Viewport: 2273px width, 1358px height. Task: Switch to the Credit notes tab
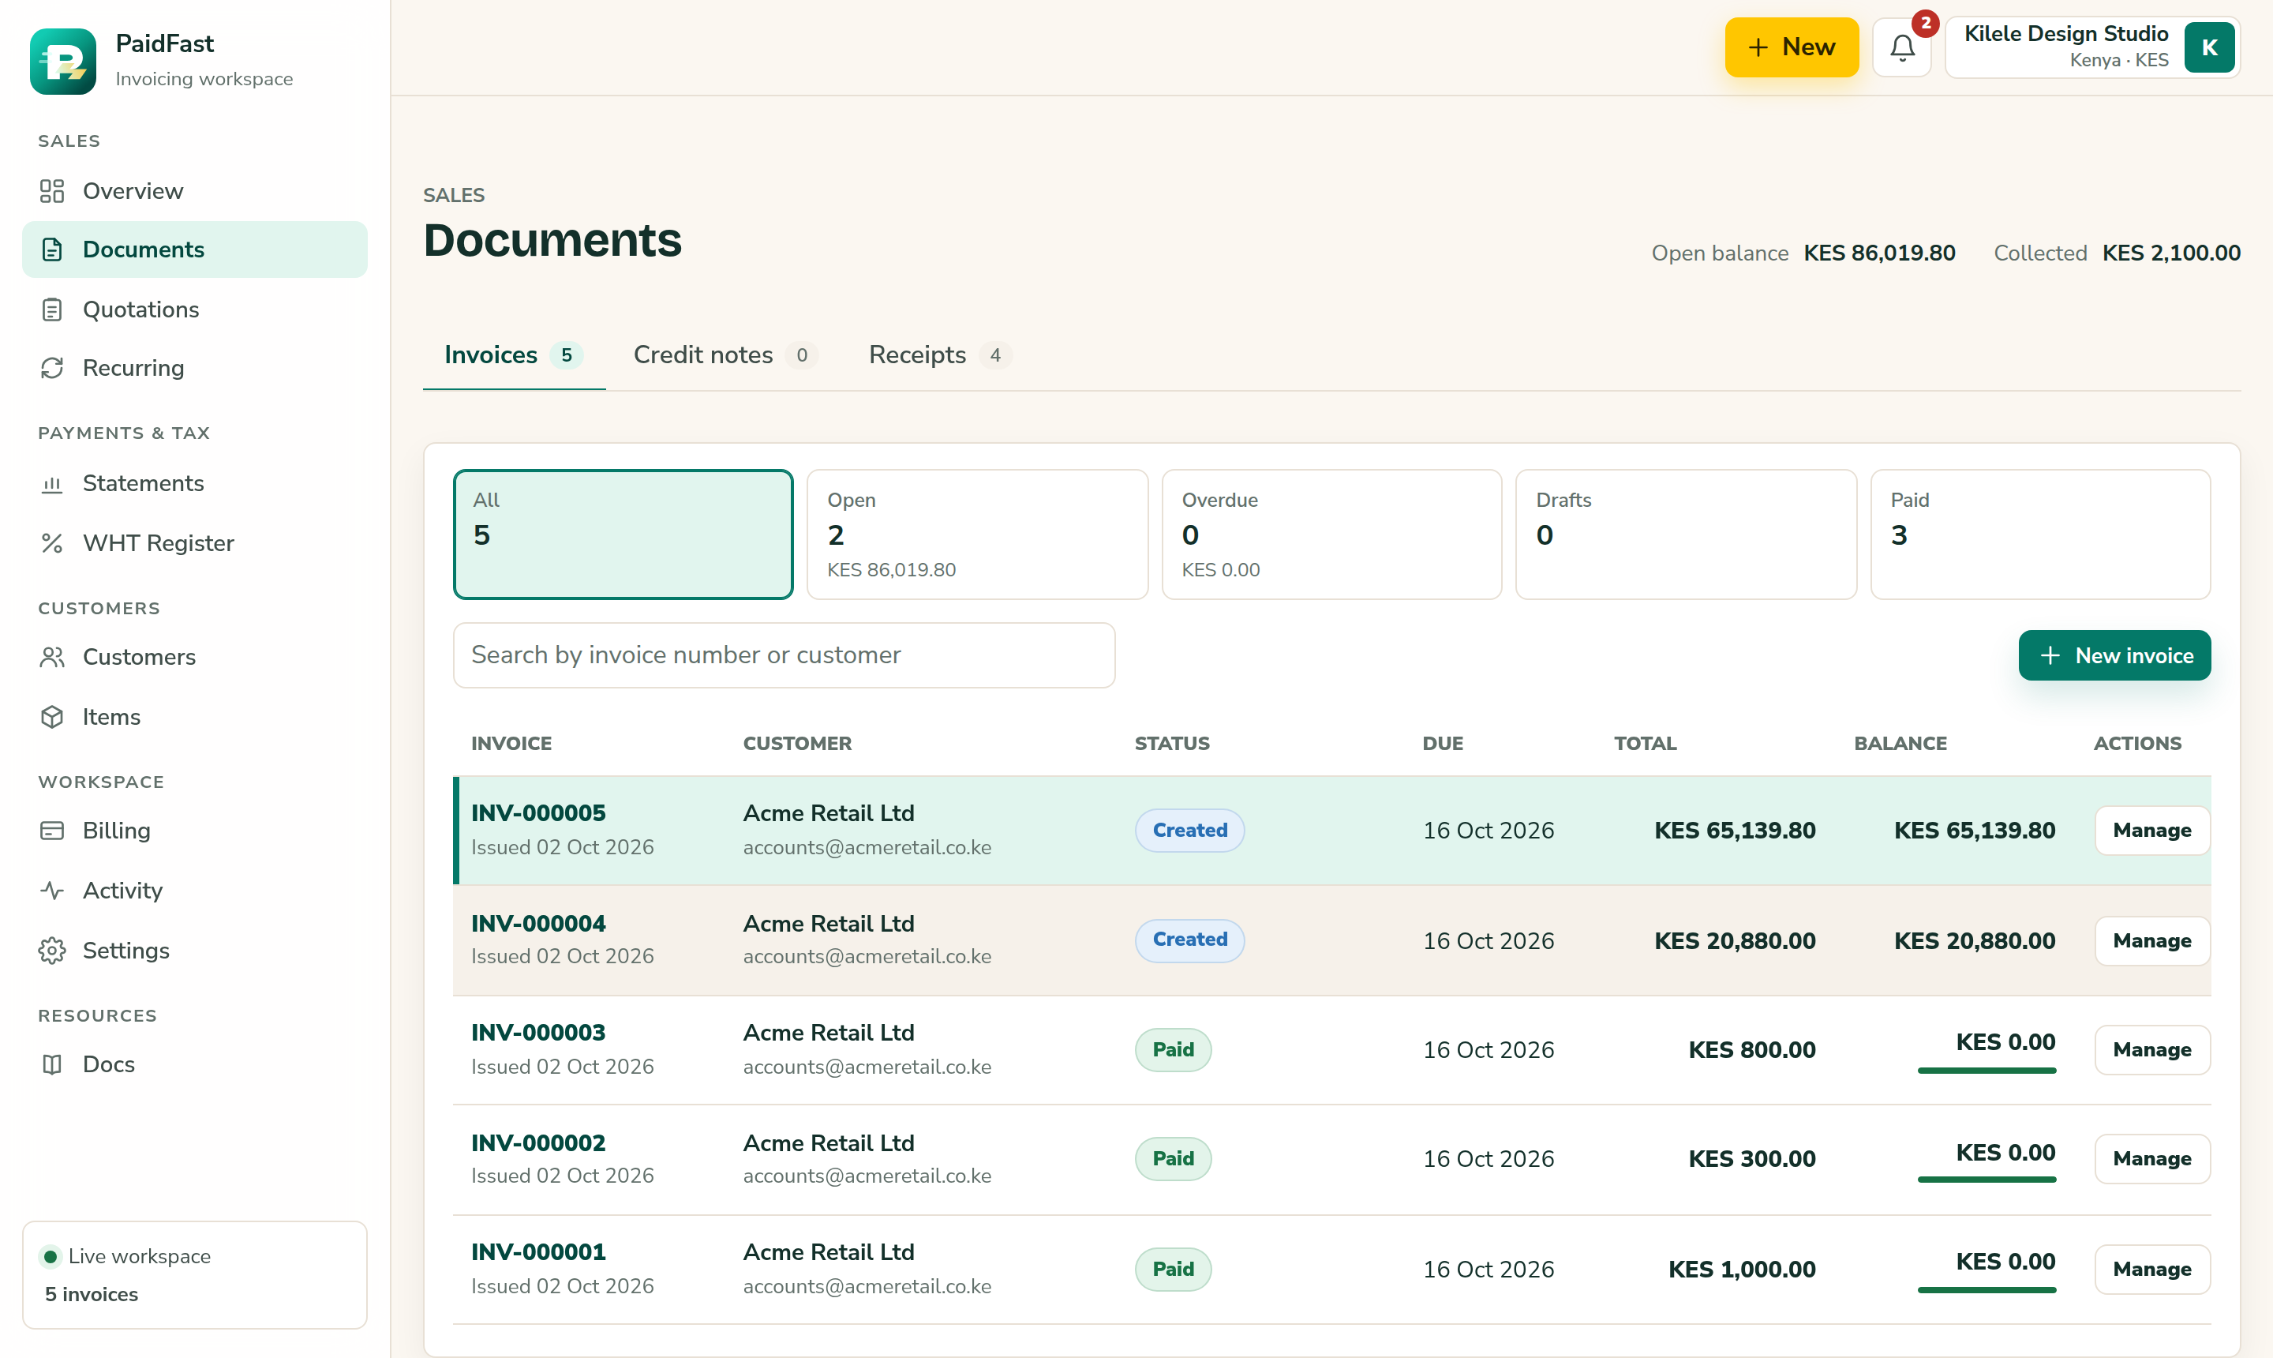click(x=725, y=355)
